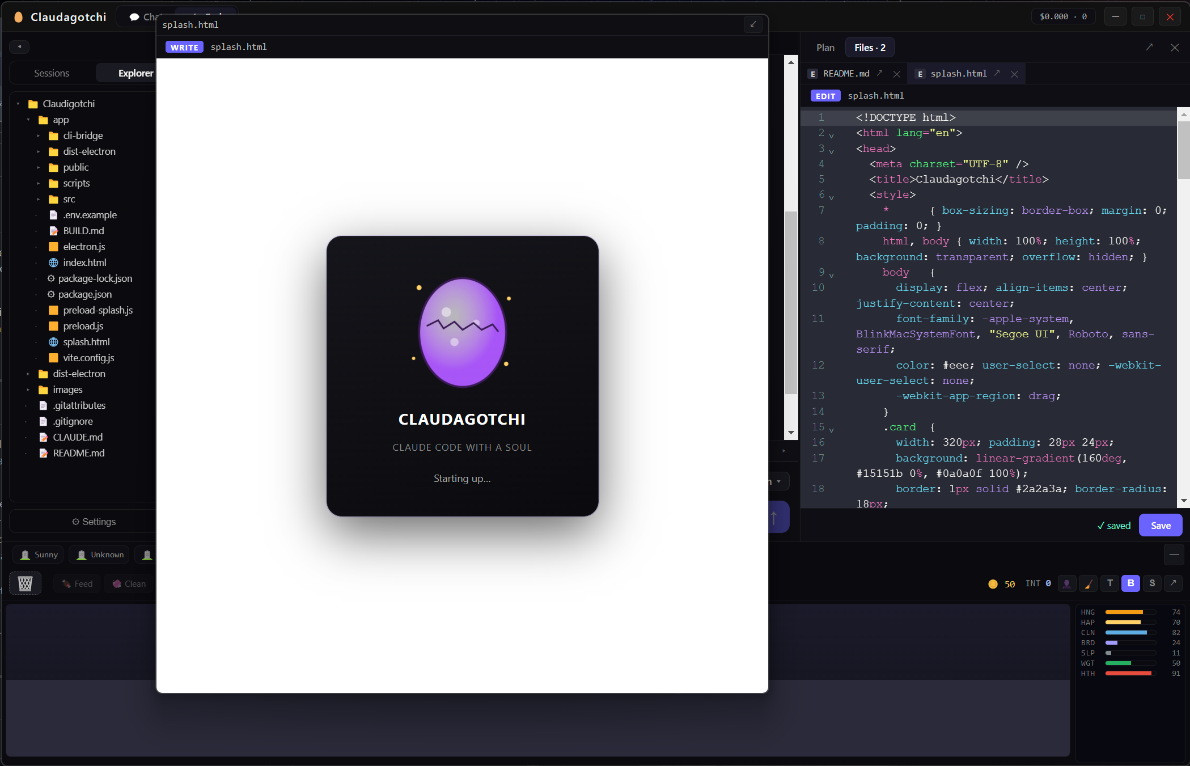
Task: Open BUILD.md in explorer
Action: click(x=83, y=231)
